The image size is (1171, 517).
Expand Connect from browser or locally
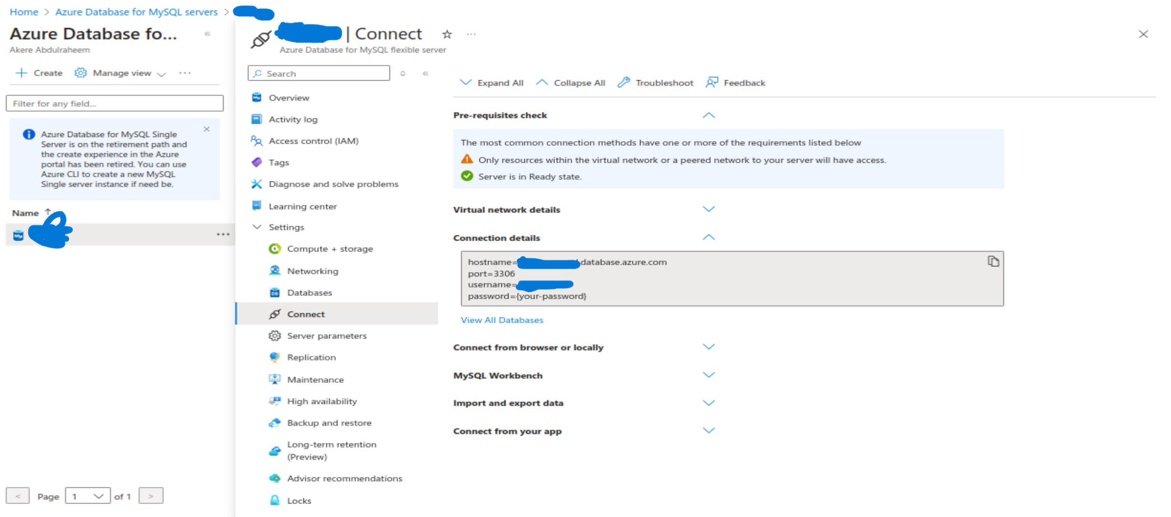(x=709, y=347)
